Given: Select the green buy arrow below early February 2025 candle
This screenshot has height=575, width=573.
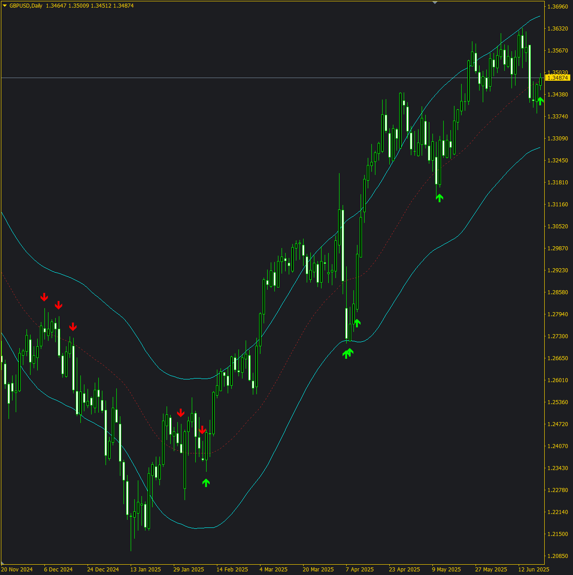Looking at the screenshot, I should pyautogui.click(x=206, y=483).
